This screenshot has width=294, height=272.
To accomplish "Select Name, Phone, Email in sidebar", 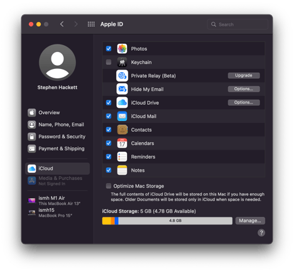I will click(57, 125).
